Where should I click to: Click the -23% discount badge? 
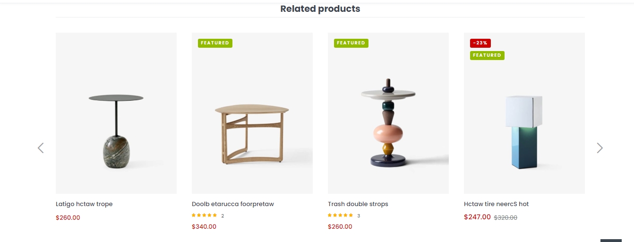(480, 43)
